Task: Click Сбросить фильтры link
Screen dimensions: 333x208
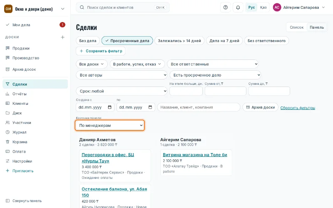Action: coord(298,108)
